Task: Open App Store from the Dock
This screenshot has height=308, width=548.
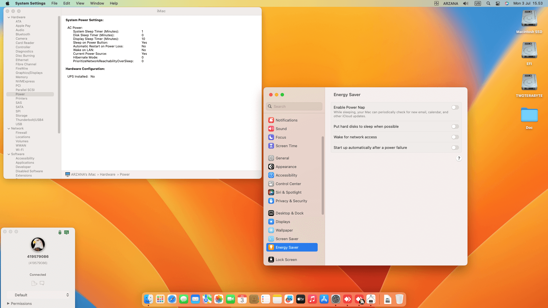Action: pyautogui.click(x=324, y=299)
